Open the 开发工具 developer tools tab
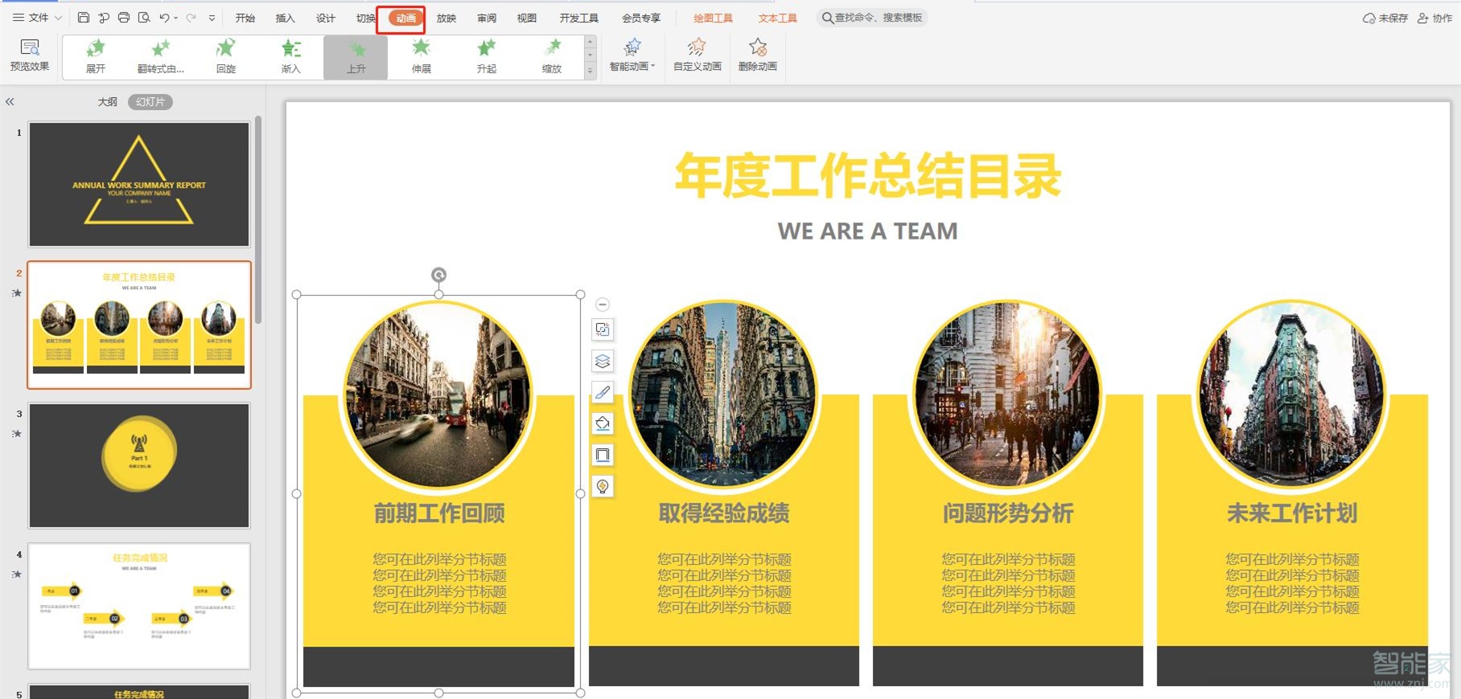 579,18
